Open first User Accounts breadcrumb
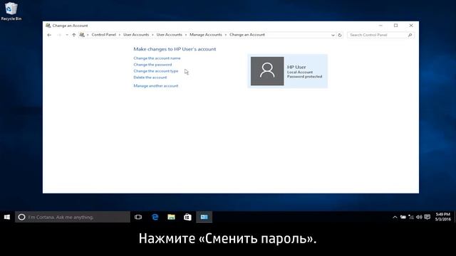The height and width of the screenshot is (256, 456). tap(136, 35)
